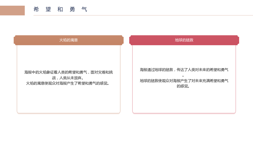Click empty space inside the left card under 火焰的寓意

pos(69,100)
